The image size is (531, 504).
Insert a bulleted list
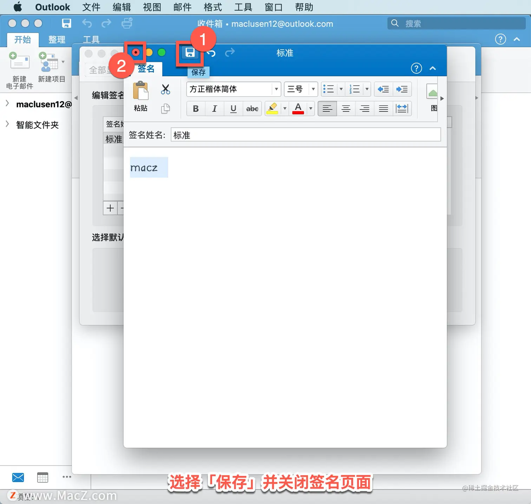click(329, 89)
